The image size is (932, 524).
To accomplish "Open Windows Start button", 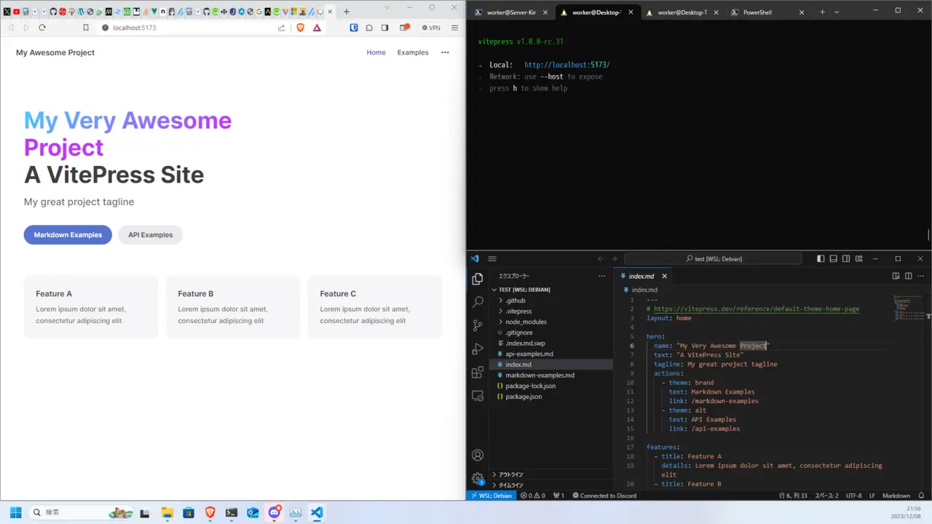I will 15,512.
